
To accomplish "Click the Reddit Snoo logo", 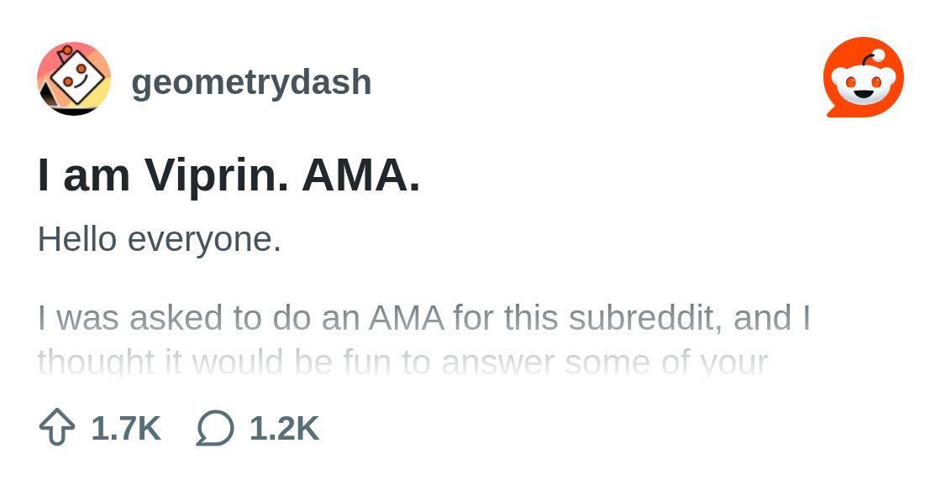I will click(863, 78).
